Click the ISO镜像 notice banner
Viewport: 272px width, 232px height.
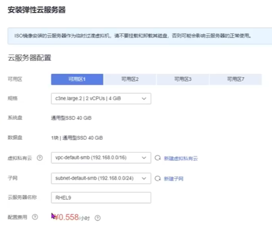coord(136,36)
